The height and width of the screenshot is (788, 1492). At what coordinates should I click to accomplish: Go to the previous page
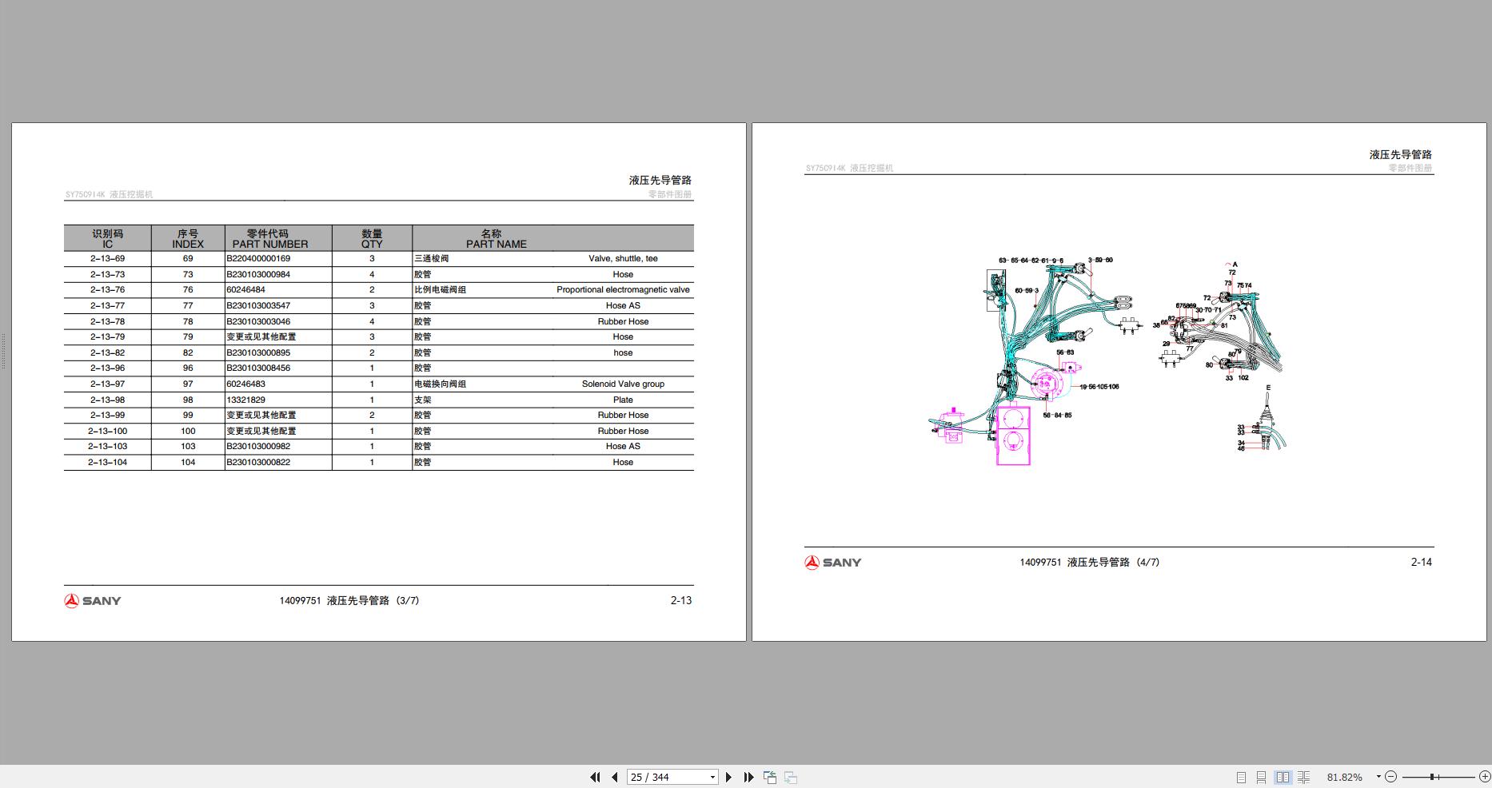(615, 777)
